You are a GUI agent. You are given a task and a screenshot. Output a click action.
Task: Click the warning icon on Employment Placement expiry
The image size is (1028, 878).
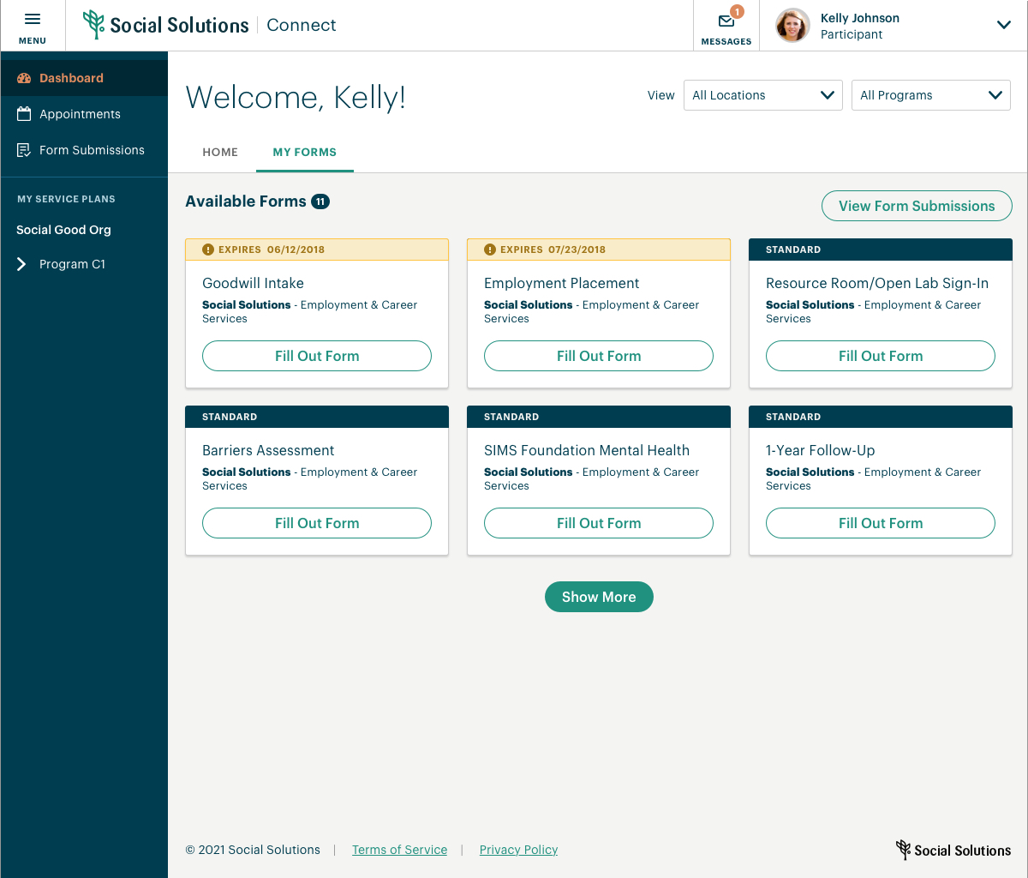(490, 250)
